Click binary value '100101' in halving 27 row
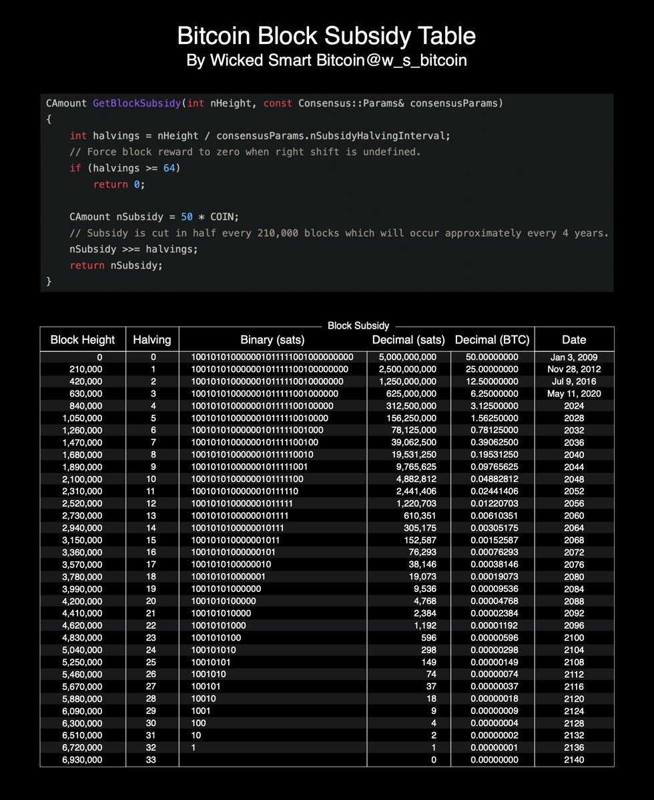 pyautogui.click(x=206, y=687)
